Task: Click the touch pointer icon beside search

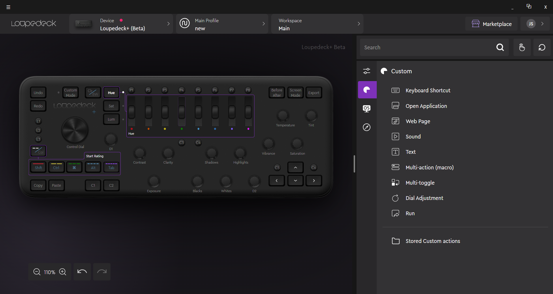Action: 522,47
